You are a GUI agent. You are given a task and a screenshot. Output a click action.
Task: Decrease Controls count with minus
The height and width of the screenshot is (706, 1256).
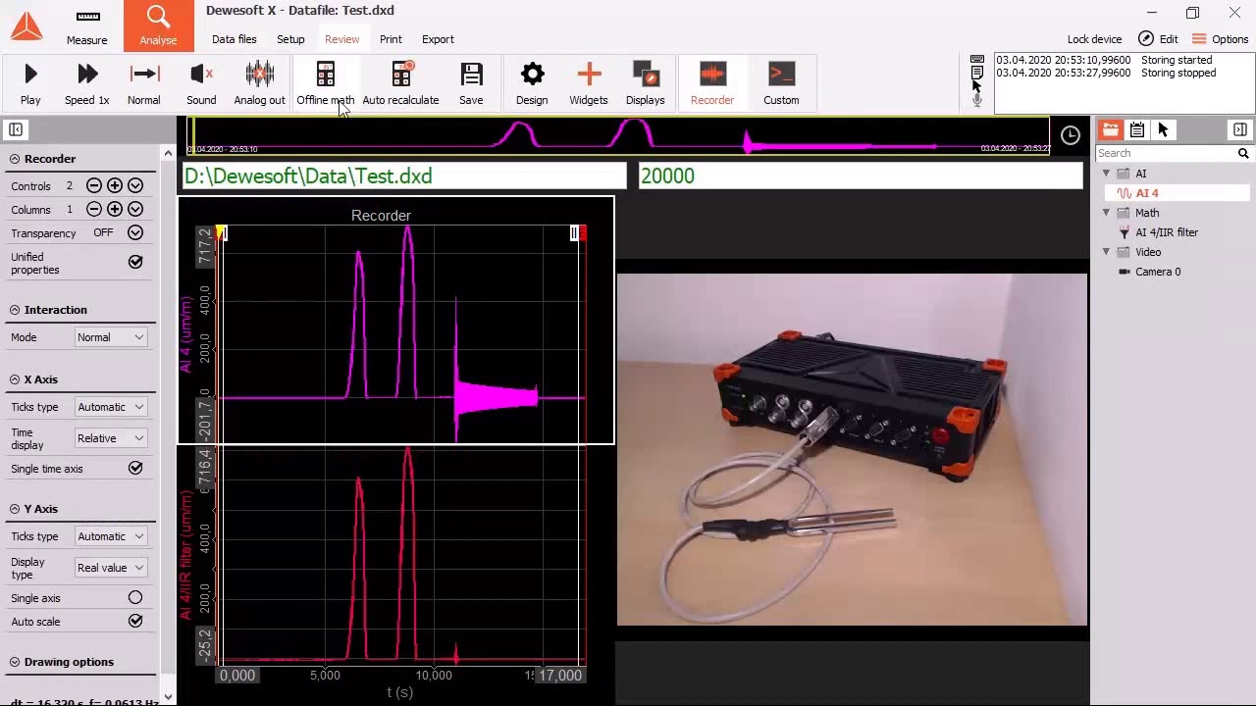pos(93,185)
